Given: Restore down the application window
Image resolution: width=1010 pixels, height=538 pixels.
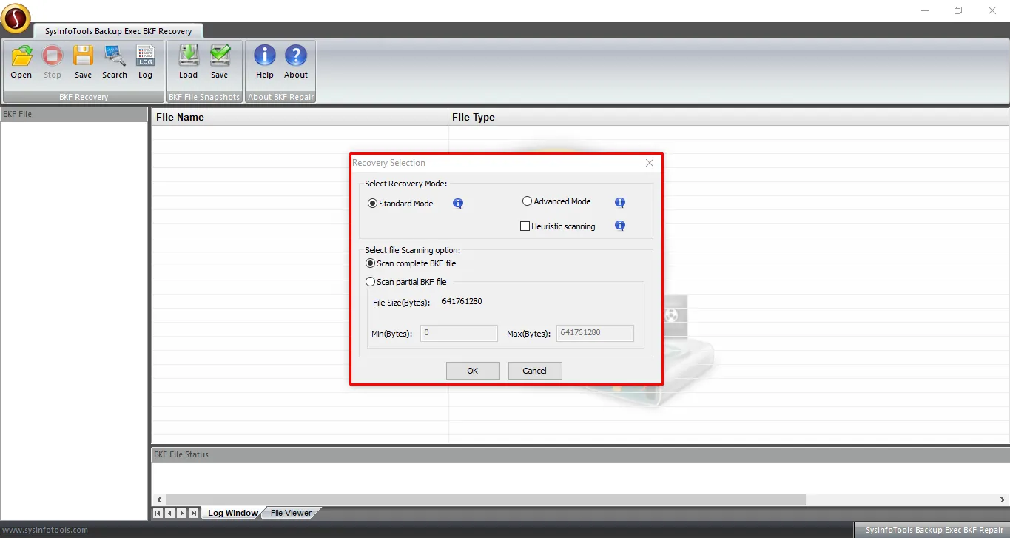Looking at the screenshot, I should 958,10.
